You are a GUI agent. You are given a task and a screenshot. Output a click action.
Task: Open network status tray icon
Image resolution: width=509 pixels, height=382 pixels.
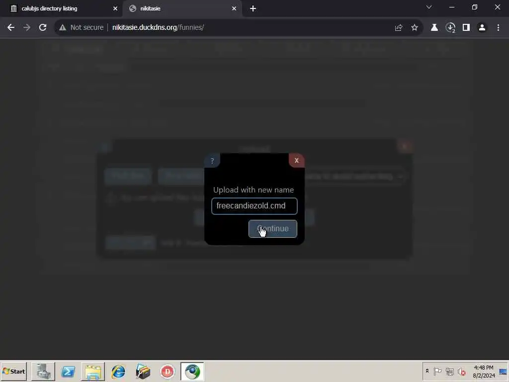pos(449,371)
